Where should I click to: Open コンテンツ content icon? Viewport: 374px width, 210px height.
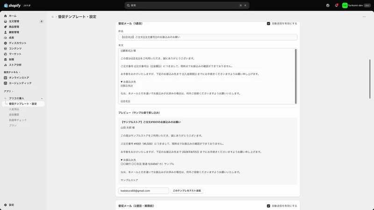pos(6,49)
